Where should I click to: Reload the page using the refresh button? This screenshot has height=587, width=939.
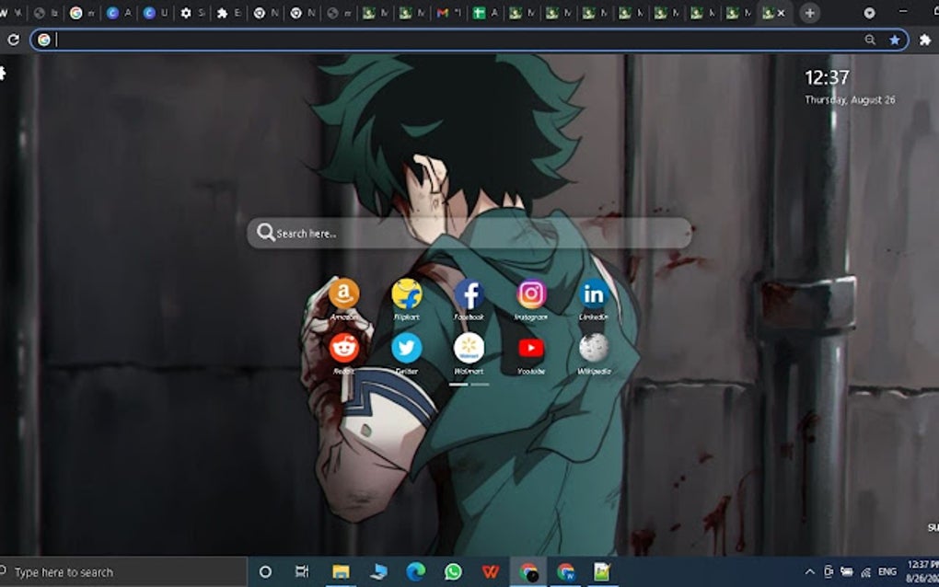[x=13, y=40]
